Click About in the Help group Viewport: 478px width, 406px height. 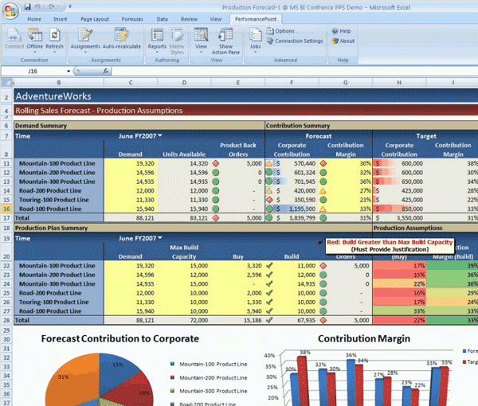[x=343, y=41]
